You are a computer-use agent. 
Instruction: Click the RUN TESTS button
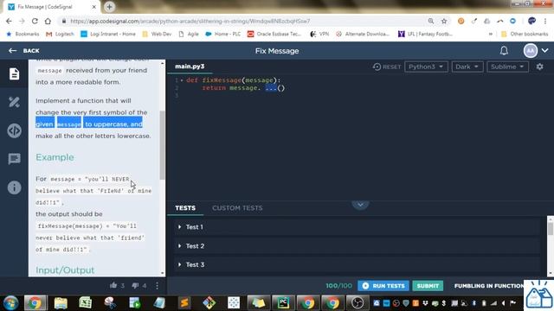click(x=383, y=286)
